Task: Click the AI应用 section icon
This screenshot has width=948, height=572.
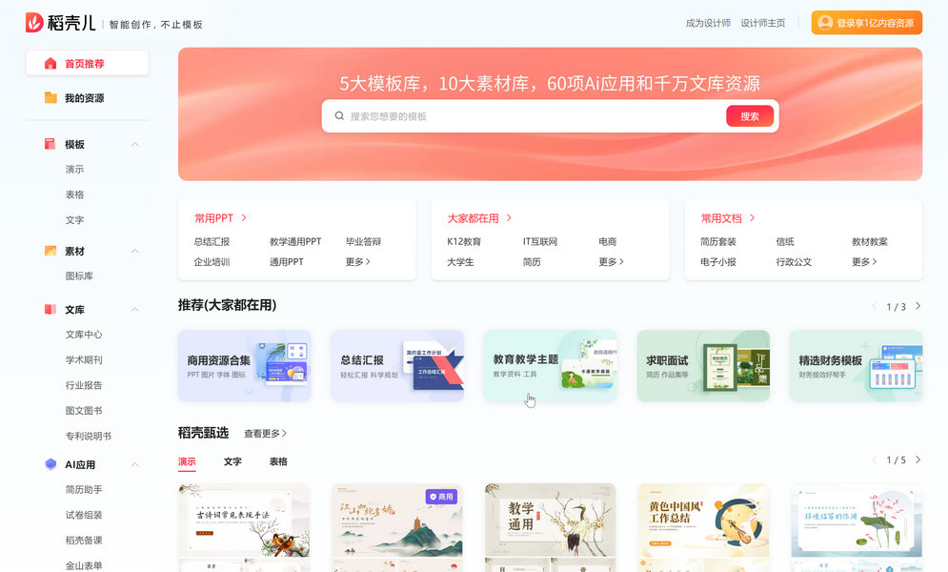Action: (50, 465)
